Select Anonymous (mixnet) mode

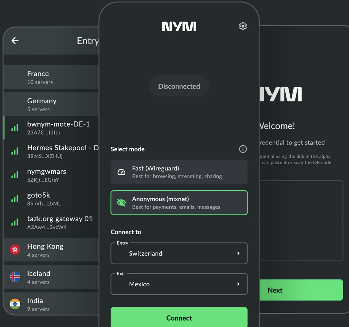tap(179, 203)
